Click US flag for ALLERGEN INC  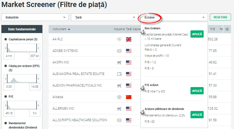click(x=129, y=109)
